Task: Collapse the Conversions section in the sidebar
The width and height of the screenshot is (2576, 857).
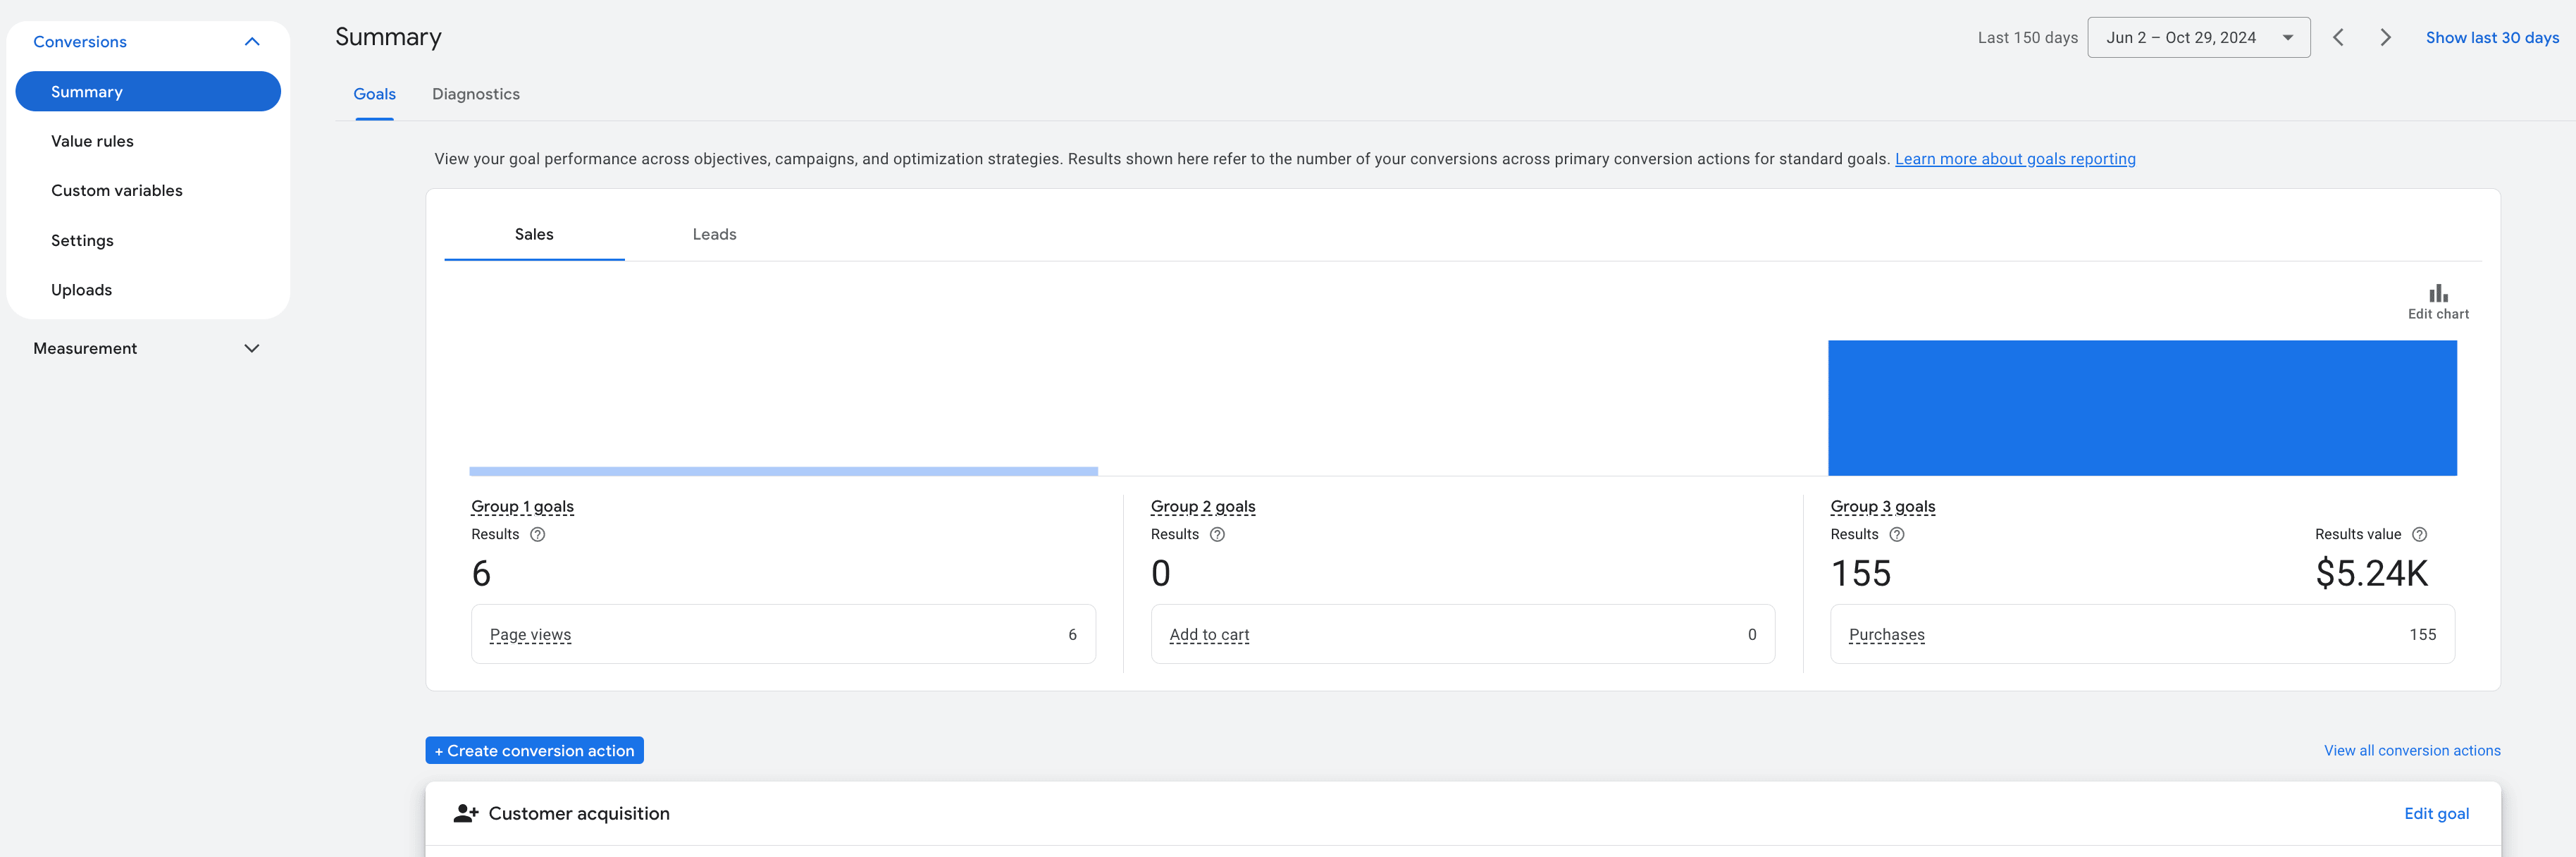Action: pyautogui.click(x=252, y=41)
